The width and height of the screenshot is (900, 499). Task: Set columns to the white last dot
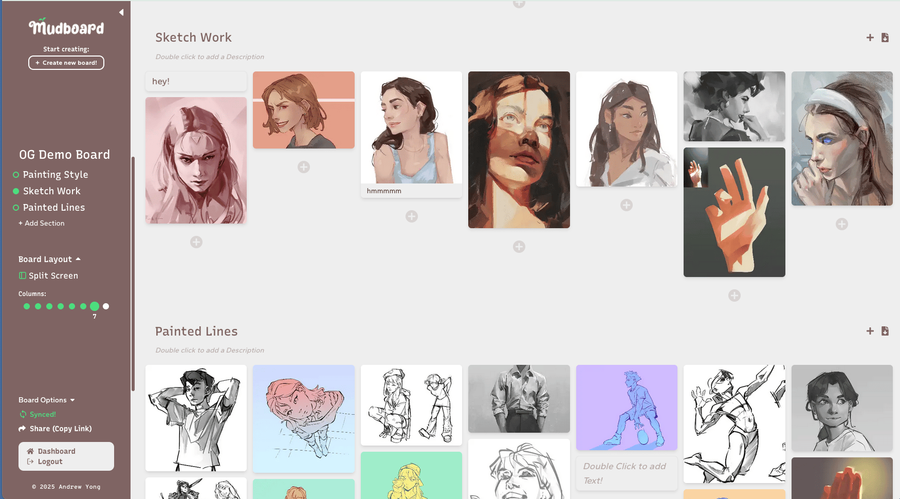[106, 306]
